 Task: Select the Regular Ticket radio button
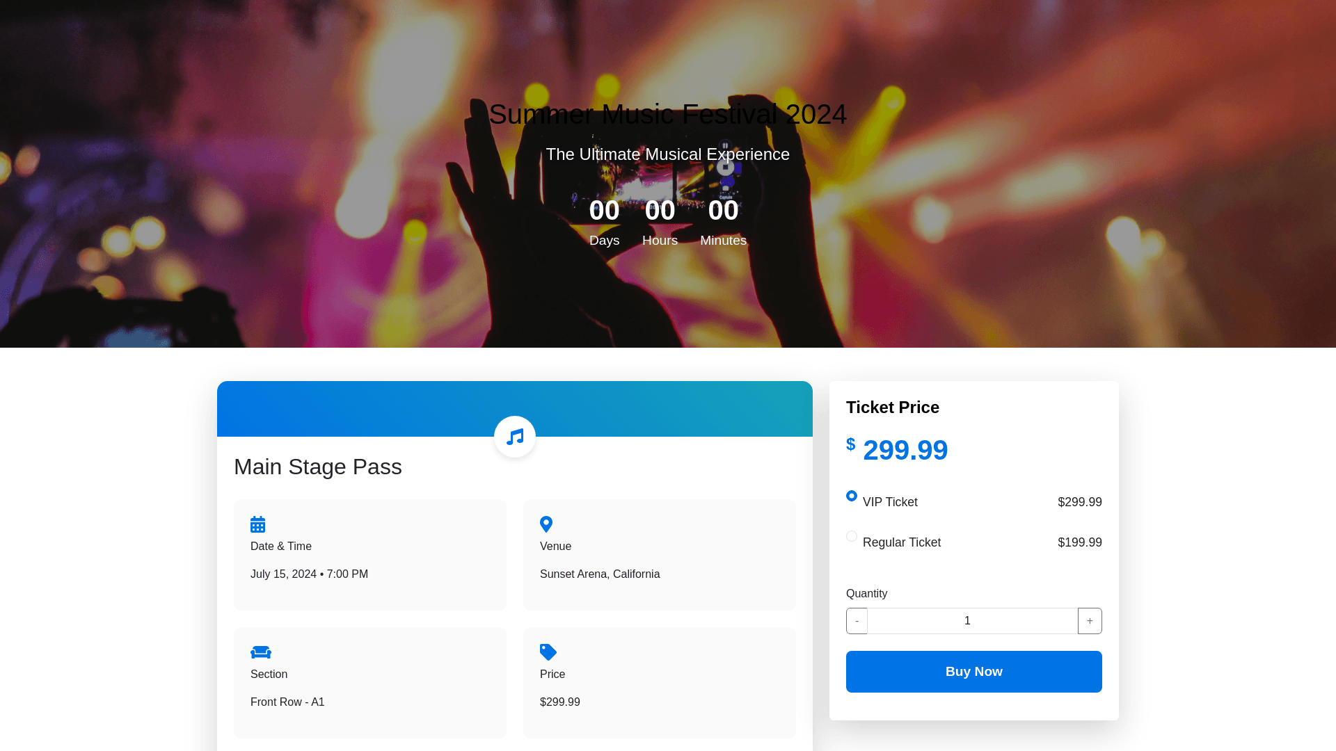[x=852, y=536]
